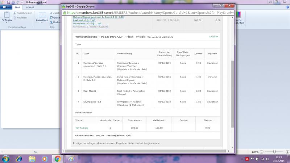Click the Action Center flag tray icon
The width and height of the screenshot is (290, 163).
(x=252, y=159)
